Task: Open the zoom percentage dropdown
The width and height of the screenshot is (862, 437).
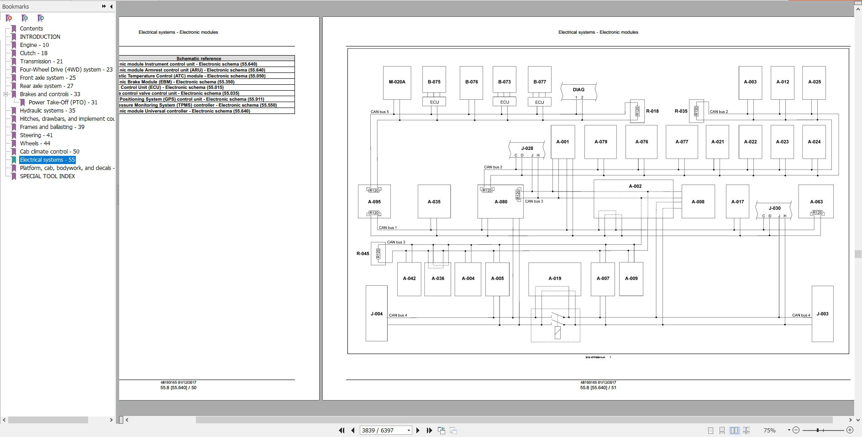Action: pyautogui.click(x=788, y=430)
